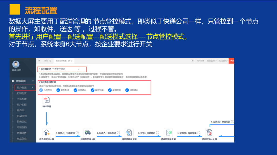
Task: Toggle the 回单确认 node checkbox
Action: (75, 90)
